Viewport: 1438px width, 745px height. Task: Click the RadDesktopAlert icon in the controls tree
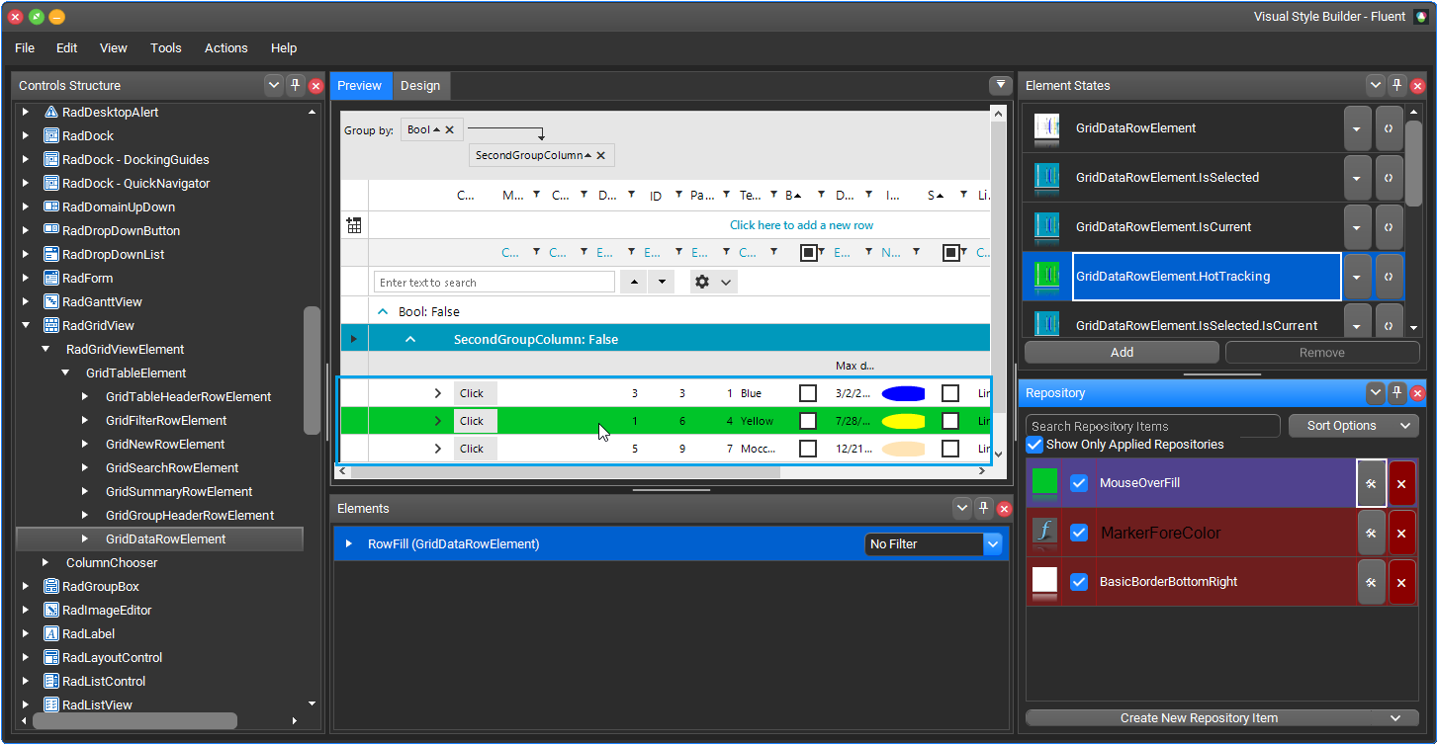click(51, 113)
